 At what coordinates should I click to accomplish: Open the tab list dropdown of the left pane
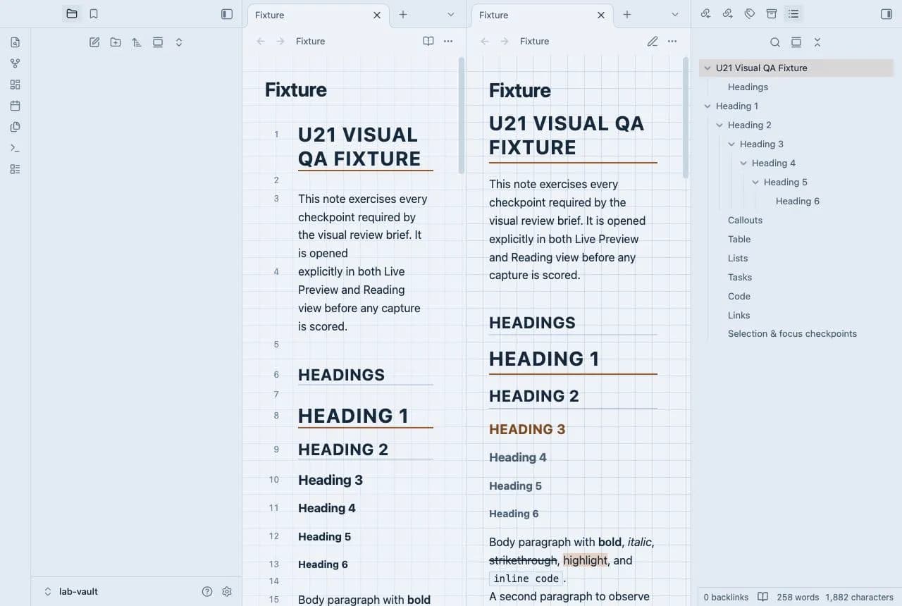pos(451,15)
